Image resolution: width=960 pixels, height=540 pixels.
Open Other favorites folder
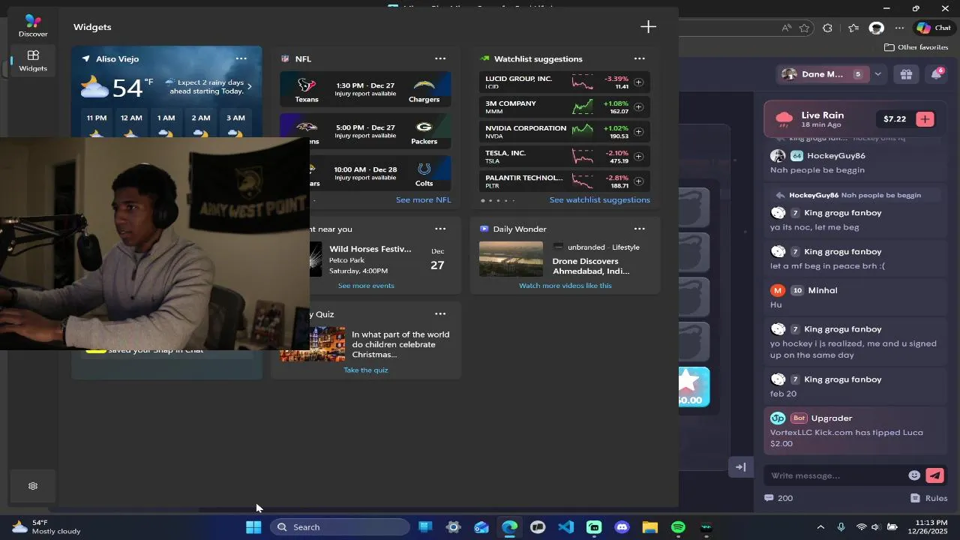pos(916,47)
